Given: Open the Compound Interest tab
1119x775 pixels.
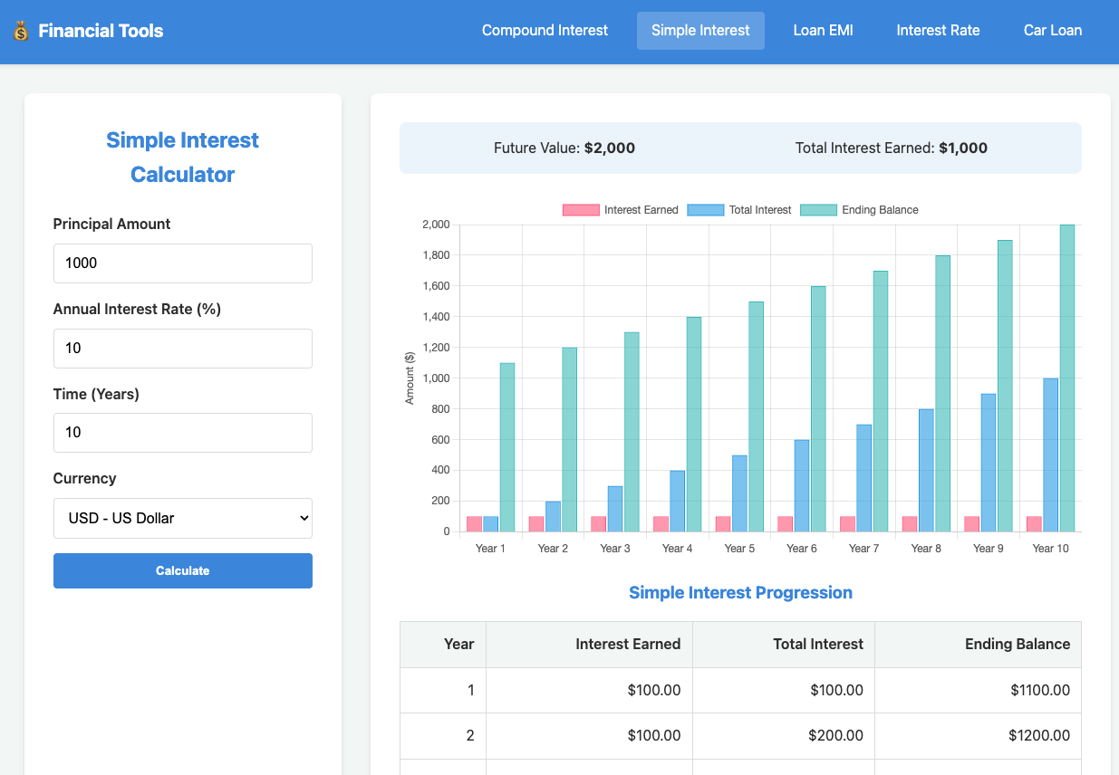Looking at the screenshot, I should coord(545,31).
